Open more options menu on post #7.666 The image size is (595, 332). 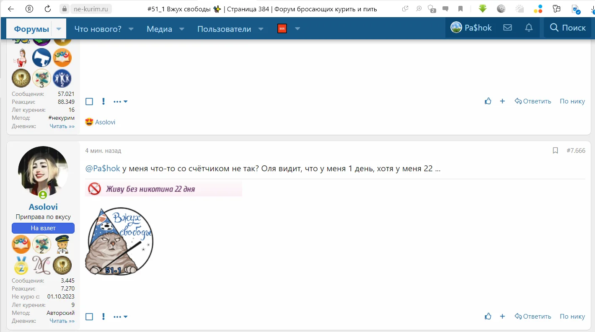coord(120,317)
